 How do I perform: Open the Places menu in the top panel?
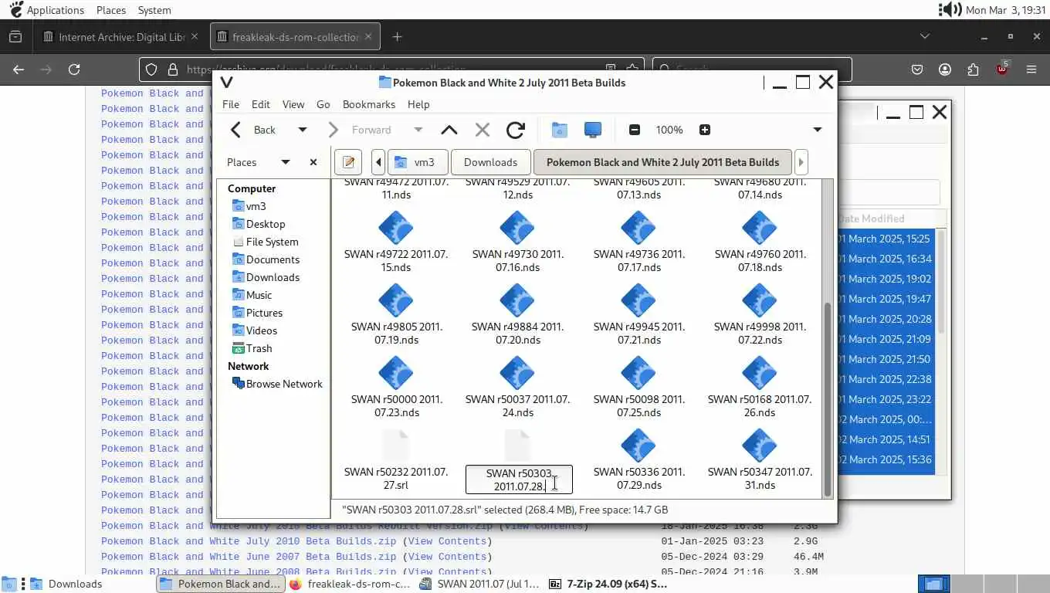(111, 10)
